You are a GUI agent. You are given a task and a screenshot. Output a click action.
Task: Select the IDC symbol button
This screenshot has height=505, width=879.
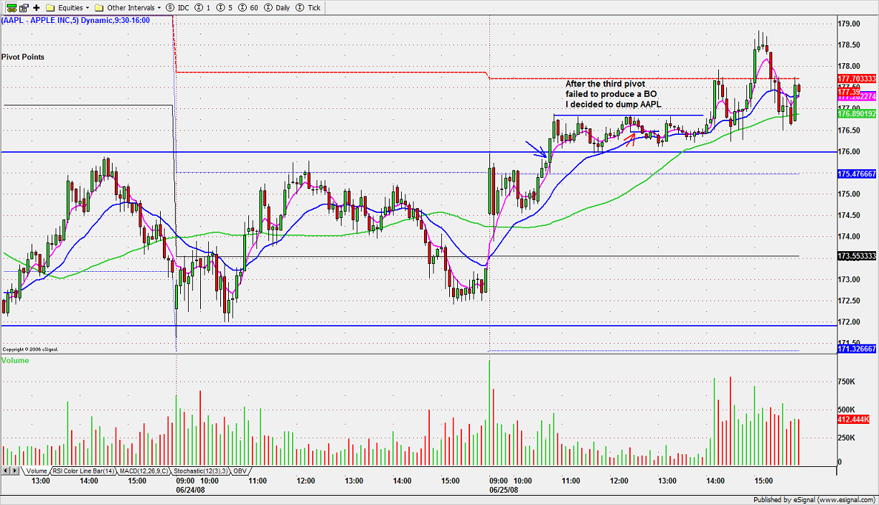[177, 7]
